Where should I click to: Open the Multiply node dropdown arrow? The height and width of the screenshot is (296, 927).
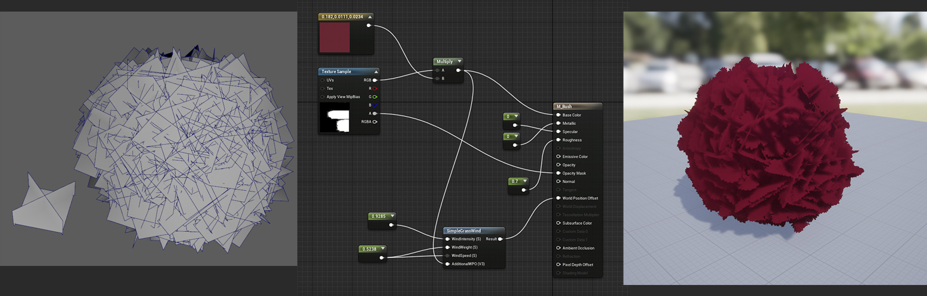(459, 61)
